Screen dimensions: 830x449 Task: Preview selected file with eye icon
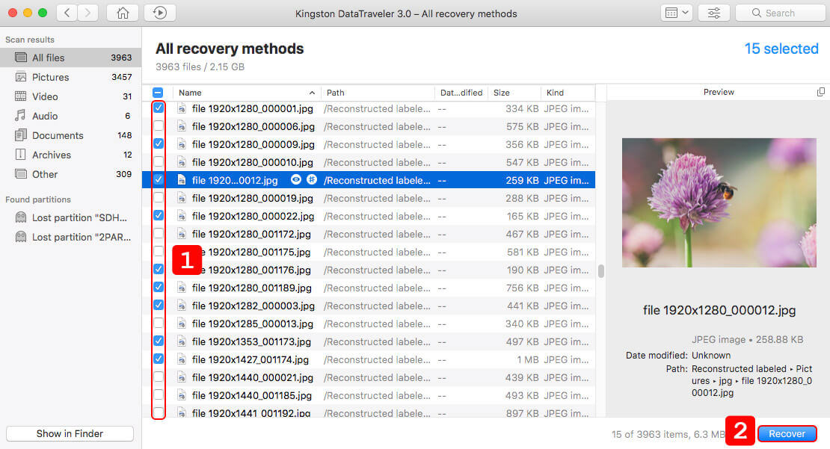296,180
